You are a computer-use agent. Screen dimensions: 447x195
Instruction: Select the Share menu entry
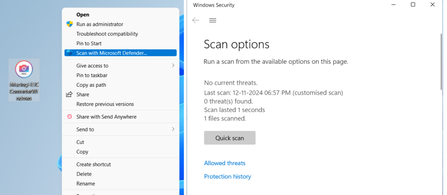coord(83,94)
